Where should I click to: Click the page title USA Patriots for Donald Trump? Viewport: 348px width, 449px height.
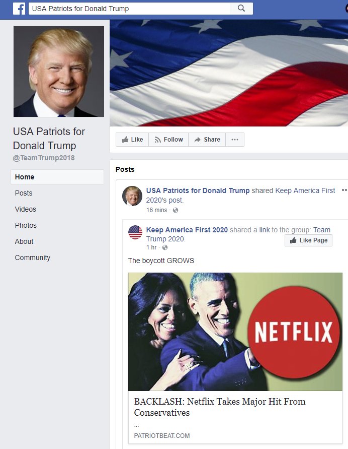point(49,138)
